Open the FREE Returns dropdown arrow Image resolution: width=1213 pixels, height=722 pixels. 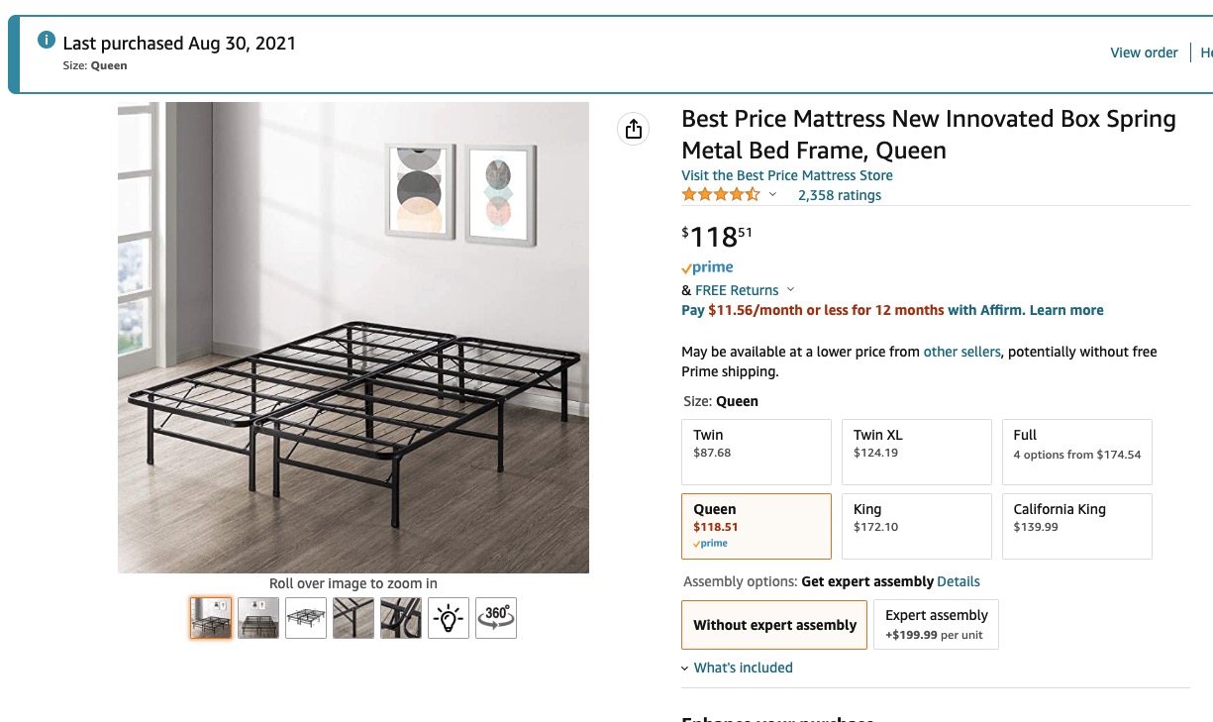click(790, 290)
